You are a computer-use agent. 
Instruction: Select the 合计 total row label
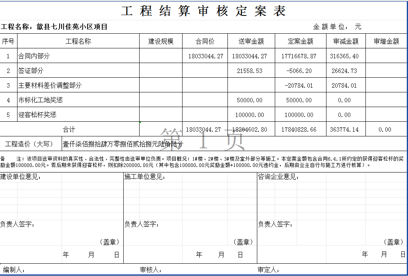point(69,129)
